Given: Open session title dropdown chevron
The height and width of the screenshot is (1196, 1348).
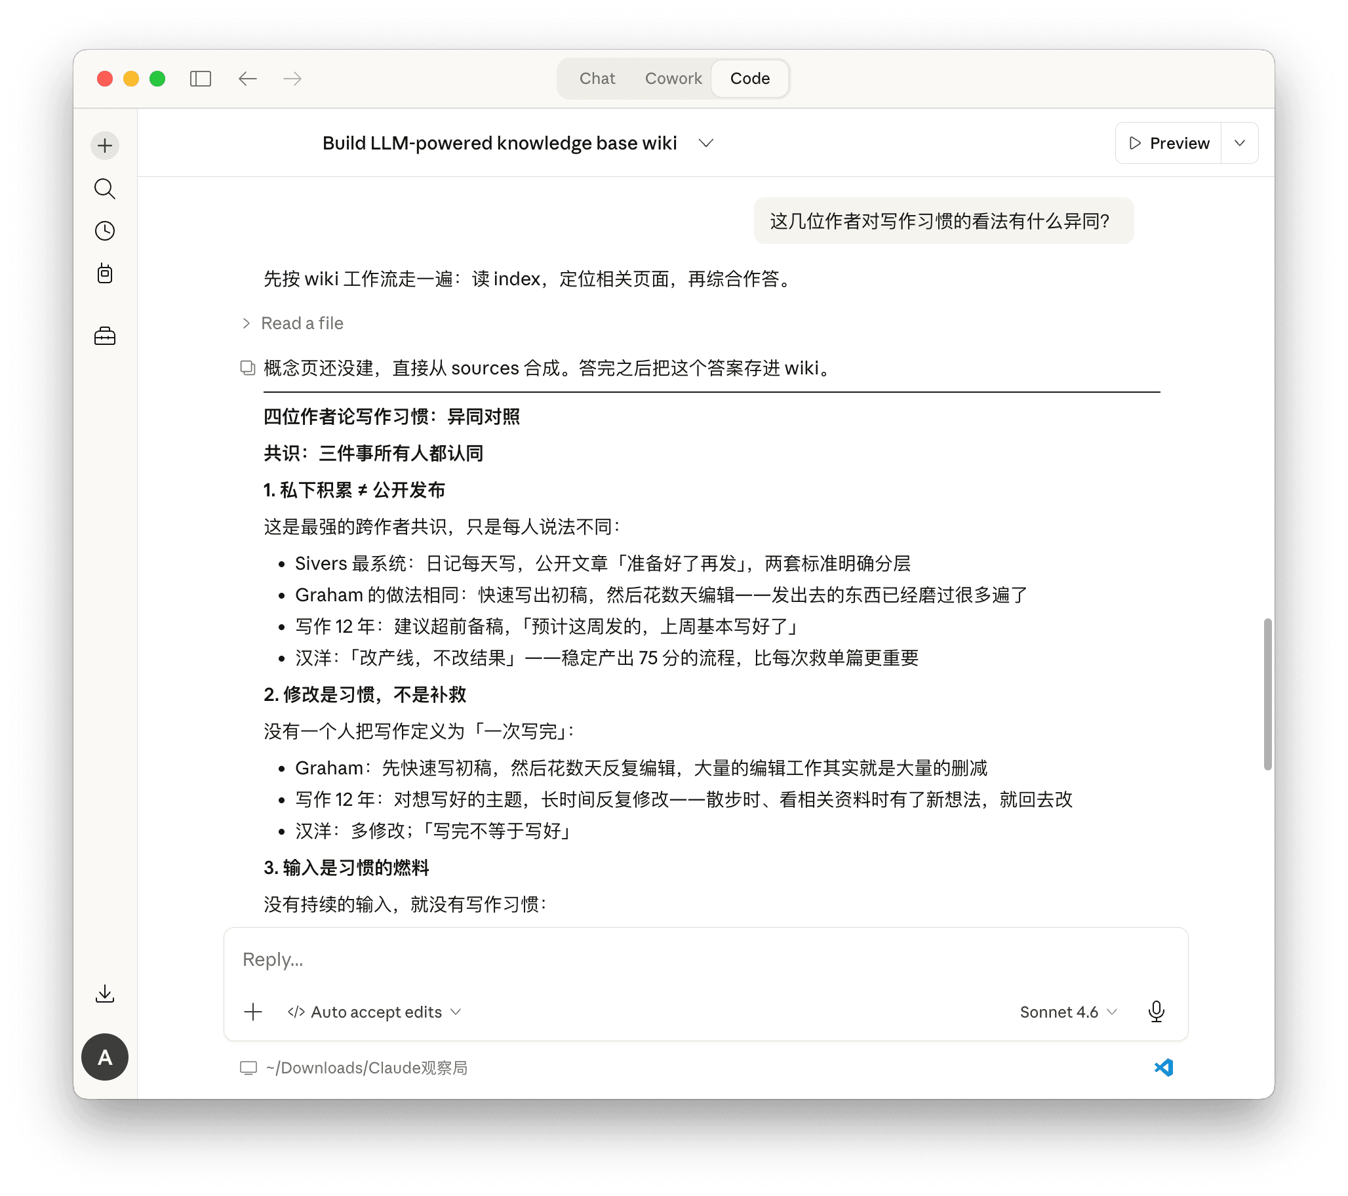Looking at the screenshot, I should (x=706, y=143).
